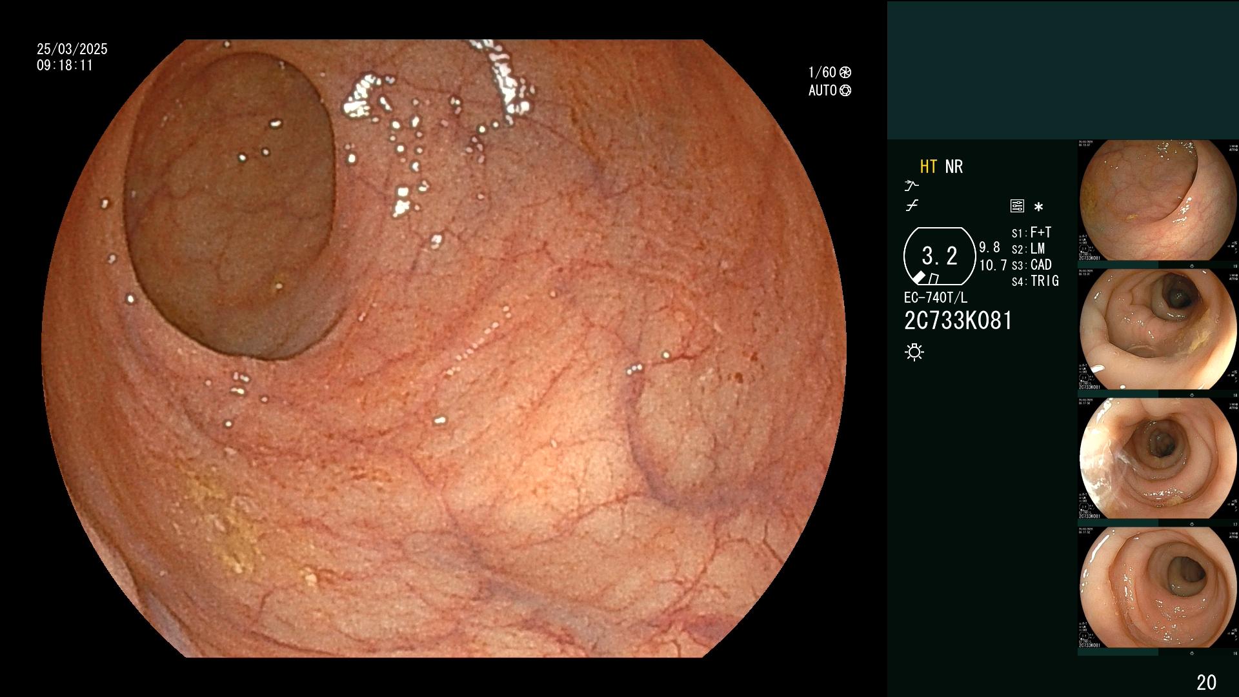Click the 9.8 value beside the gauge
The height and width of the screenshot is (697, 1239).
pyautogui.click(x=989, y=247)
